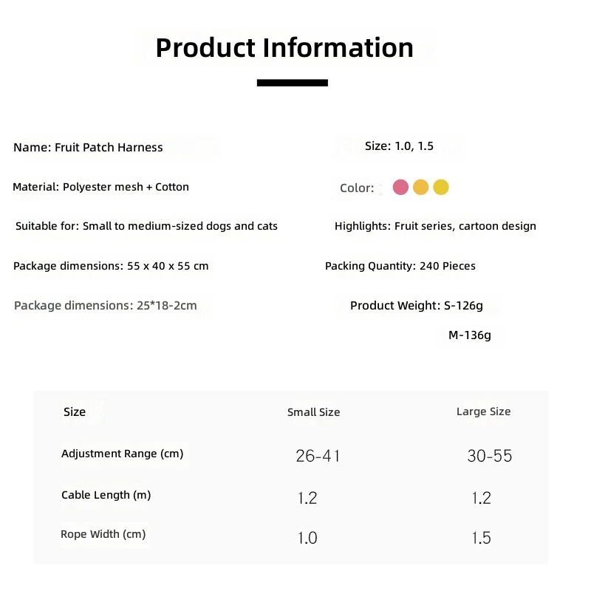The image size is (591, 591).
Task: Select Package dimensions 55 x 40 x 55 cm
Action: [x=111, y=266]
